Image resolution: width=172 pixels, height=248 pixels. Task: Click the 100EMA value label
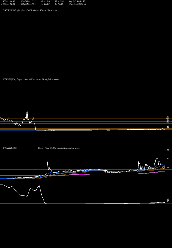click(28, 1)
